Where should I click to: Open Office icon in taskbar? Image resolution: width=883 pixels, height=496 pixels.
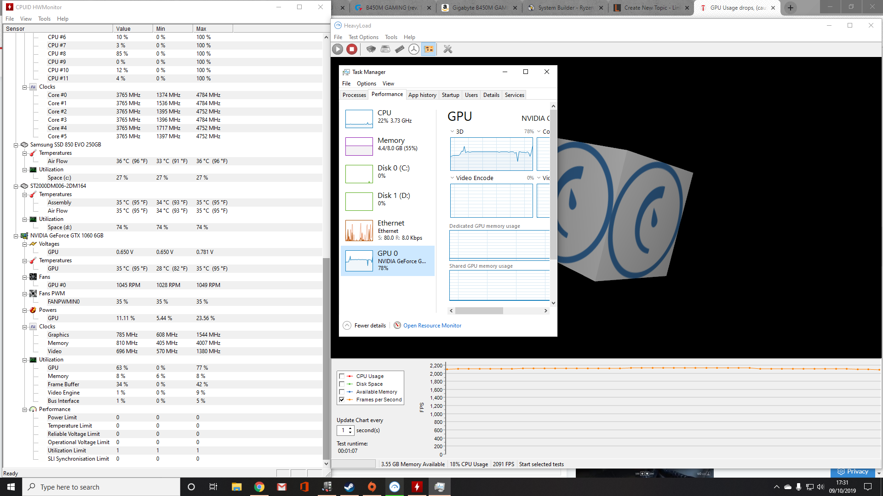tap(304, 487)
